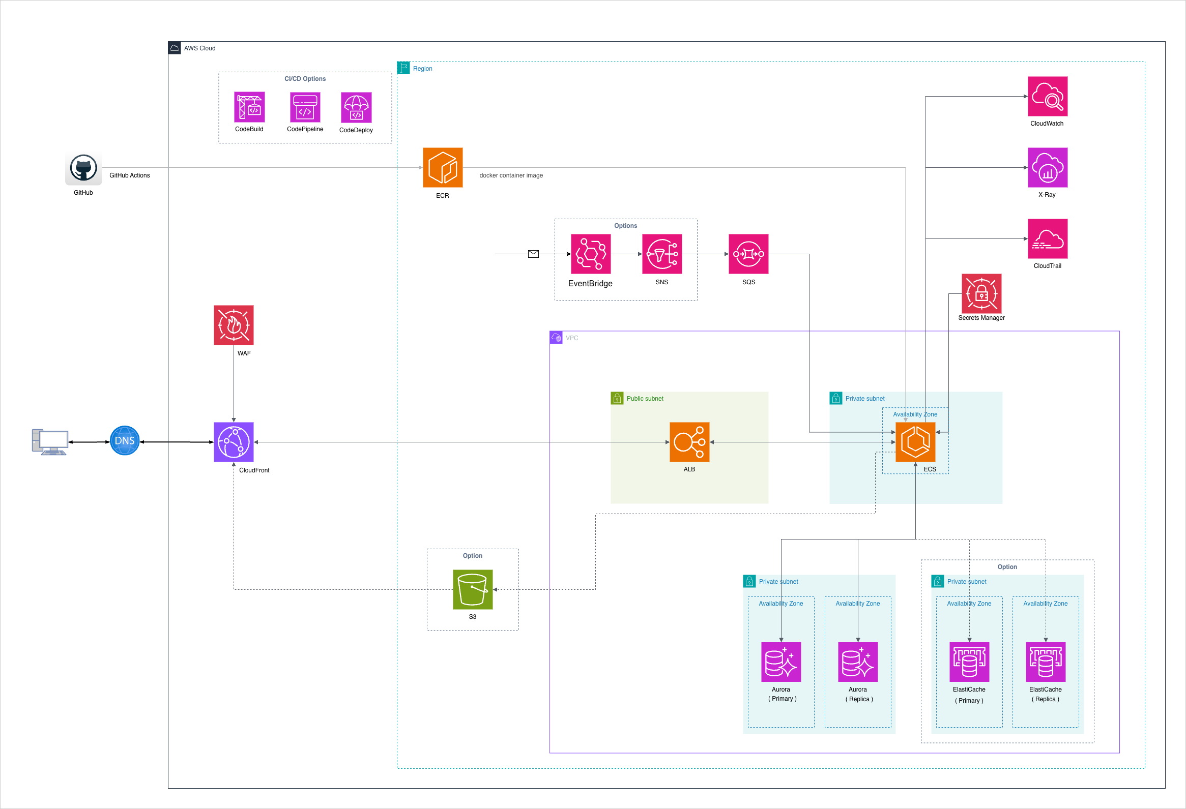1186x809 pixels.
Task: Click the SNS notification service icon
Action: [661, 254]
